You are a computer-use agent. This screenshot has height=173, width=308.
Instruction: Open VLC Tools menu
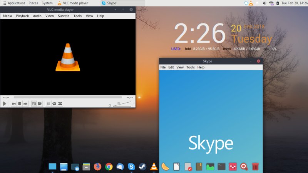coord(77,16)
